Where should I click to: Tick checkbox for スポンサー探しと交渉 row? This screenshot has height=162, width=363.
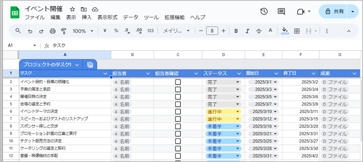tap(178, 126)
